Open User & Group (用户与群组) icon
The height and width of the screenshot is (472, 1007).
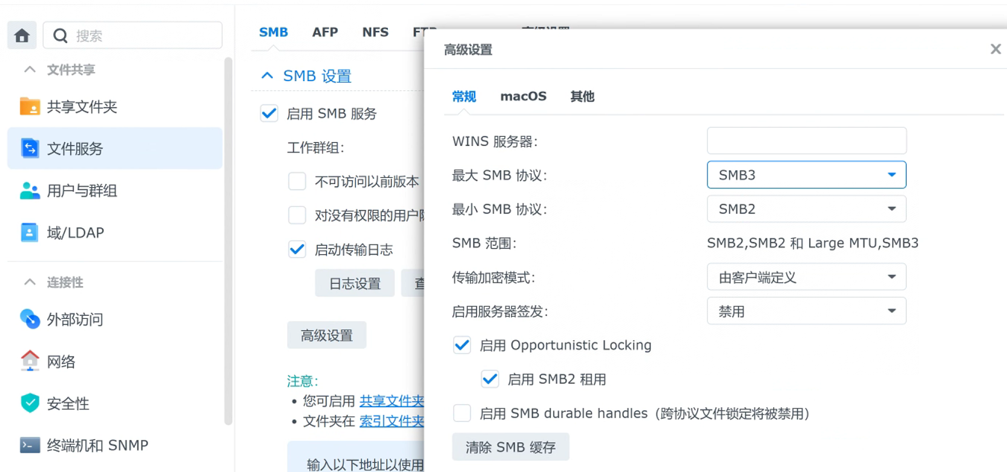click(30, 191)
